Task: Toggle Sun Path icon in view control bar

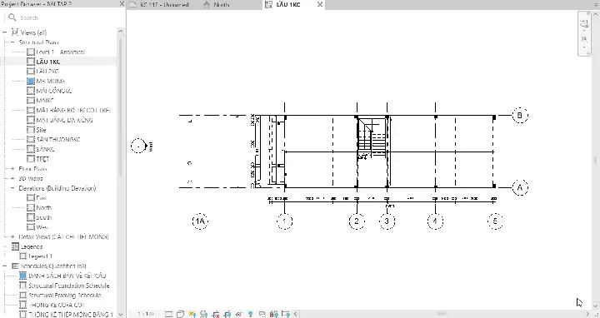Action: [x=192, y=314]
